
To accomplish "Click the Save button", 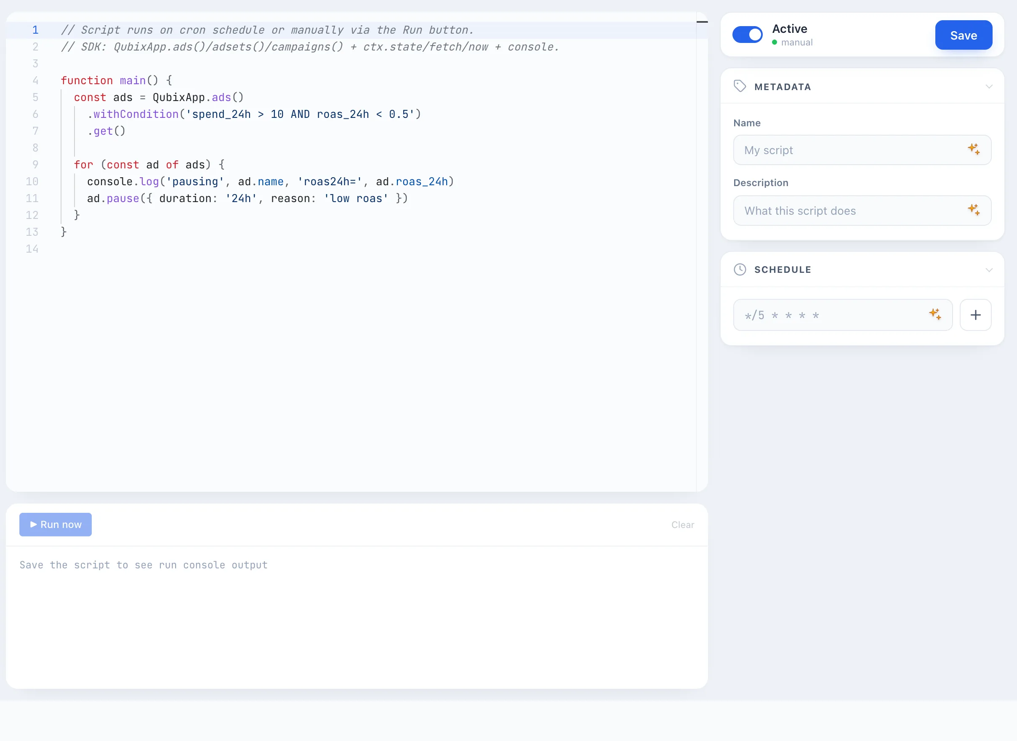I will tap(963, 35).
